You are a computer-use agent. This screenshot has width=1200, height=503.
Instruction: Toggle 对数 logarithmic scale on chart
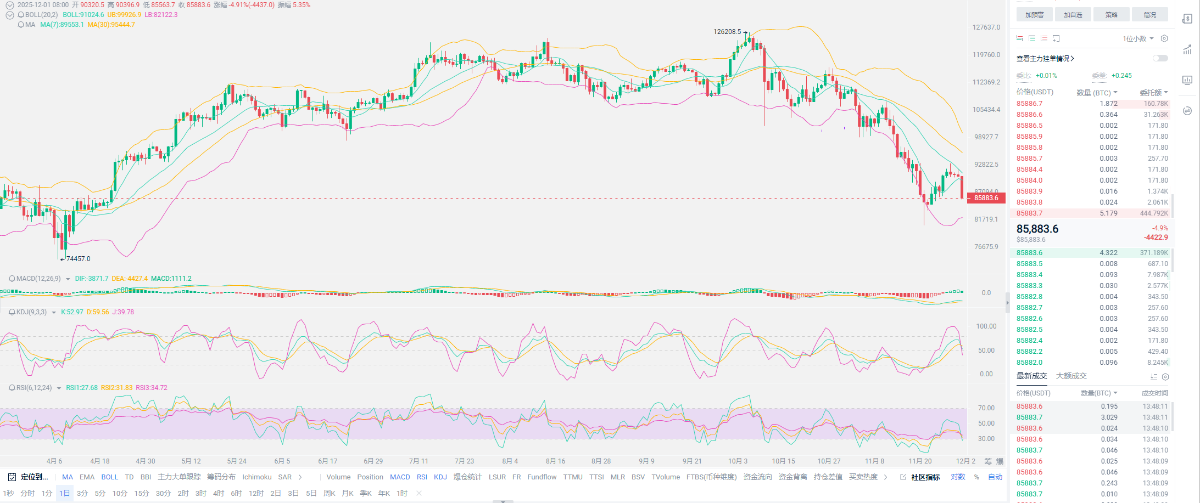point(958,477)
